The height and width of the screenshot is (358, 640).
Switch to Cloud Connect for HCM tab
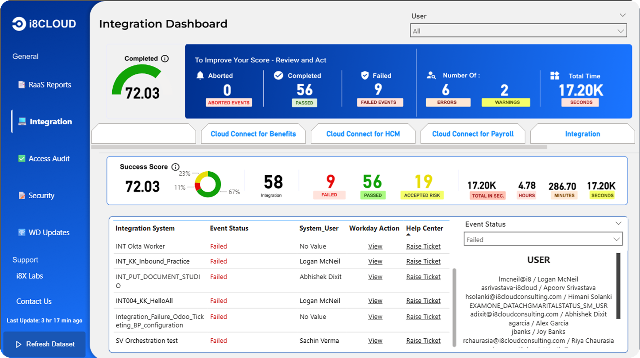pos(363,134)
